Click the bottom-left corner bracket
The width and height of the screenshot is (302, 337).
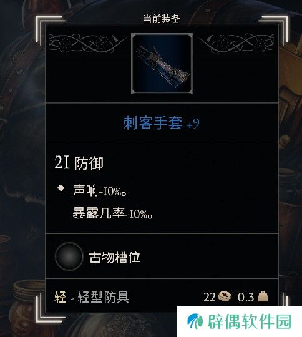coord(50,309)
